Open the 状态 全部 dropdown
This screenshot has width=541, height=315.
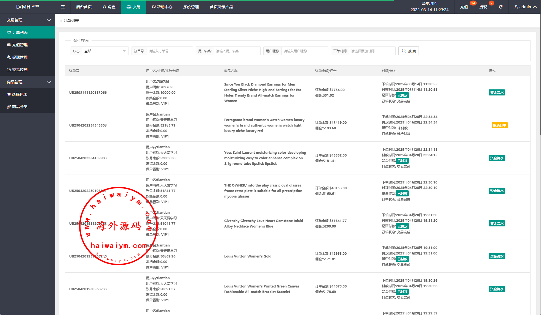coord(105,51)
